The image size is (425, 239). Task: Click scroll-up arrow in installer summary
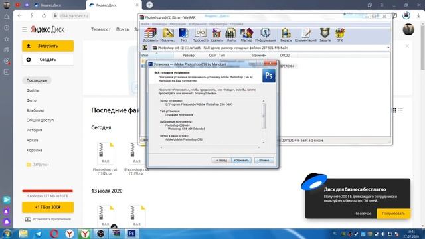point(264,100)
